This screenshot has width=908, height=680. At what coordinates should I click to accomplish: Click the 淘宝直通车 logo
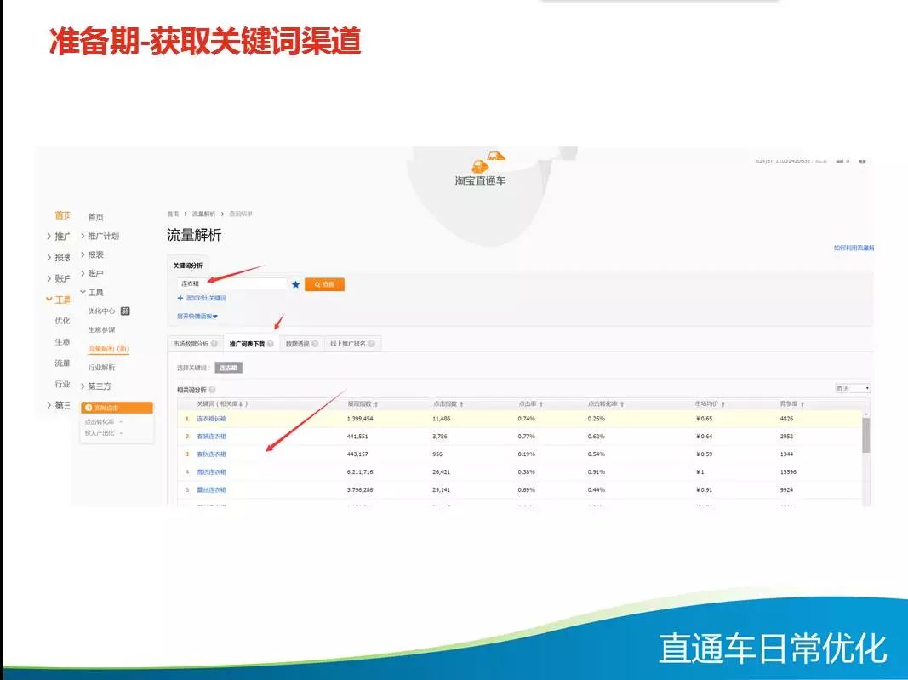[x=480, y=169]
